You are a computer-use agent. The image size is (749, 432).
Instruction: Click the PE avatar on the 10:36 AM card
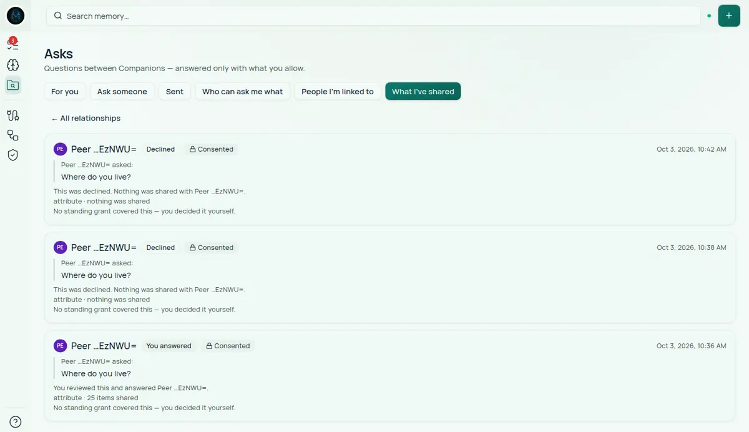[60, 346]
